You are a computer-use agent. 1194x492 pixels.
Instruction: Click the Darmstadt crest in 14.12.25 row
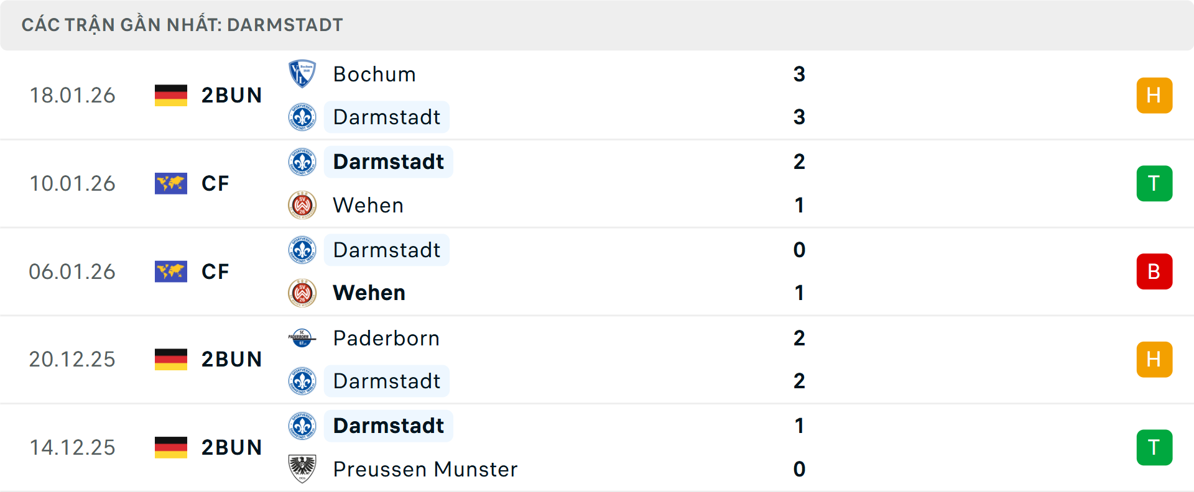click(303, 426)
